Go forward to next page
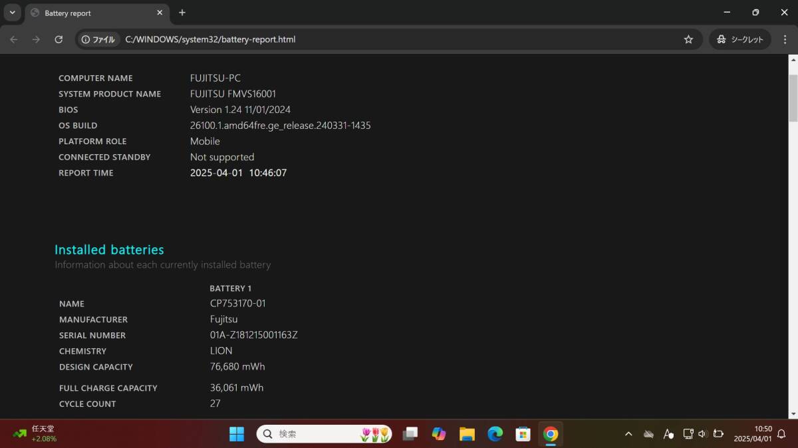798x448 pixels. (36, 39)
